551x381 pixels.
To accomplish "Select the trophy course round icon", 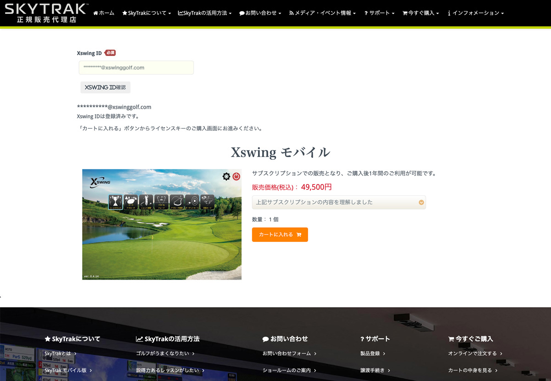I will point(115,202).
